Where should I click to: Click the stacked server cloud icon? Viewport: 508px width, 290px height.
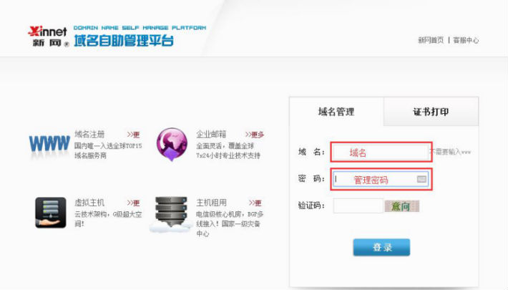[171, 214]
